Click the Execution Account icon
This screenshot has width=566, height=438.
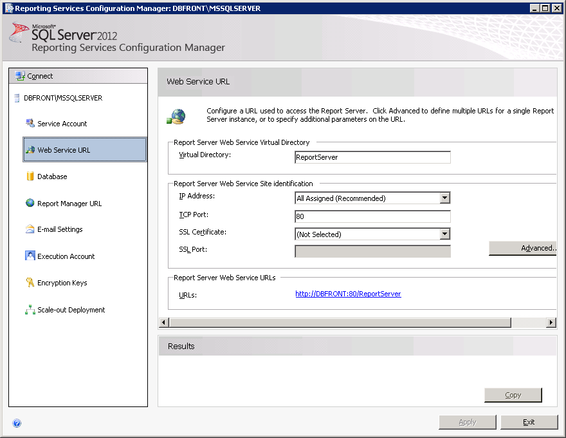coord(30,256)
